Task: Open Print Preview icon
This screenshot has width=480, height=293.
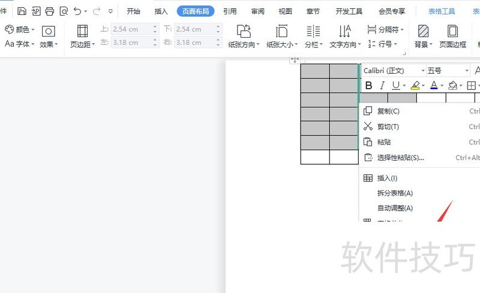Action: click(64, 11)
